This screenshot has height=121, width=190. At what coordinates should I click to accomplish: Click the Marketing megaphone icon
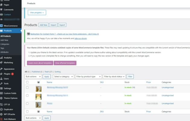1,62
